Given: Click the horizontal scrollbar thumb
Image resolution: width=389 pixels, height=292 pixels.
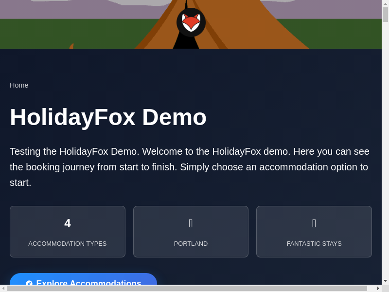Looking at the screenshot, I should click(x=187, y=288).
